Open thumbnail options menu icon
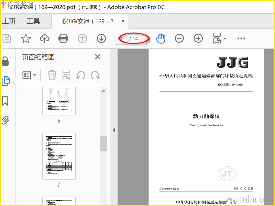Image resolution: width=275 pixels, height=206 pixels. click(27, 75)
